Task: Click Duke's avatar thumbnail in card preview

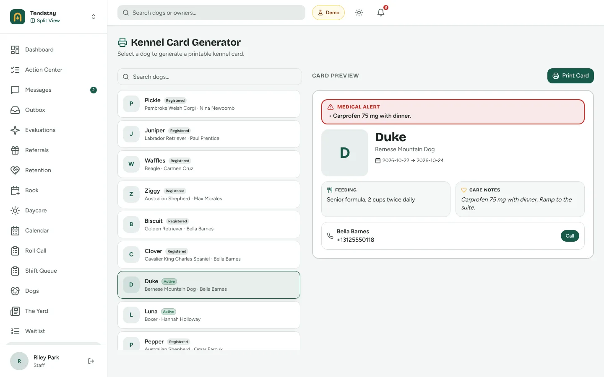Action: pyautogui.click(x=345, y=153)
